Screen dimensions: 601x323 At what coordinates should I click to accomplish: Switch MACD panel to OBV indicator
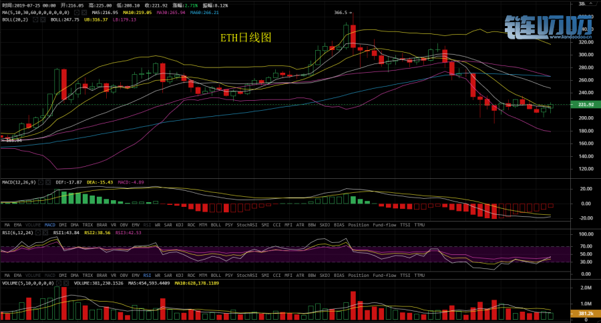124,225
